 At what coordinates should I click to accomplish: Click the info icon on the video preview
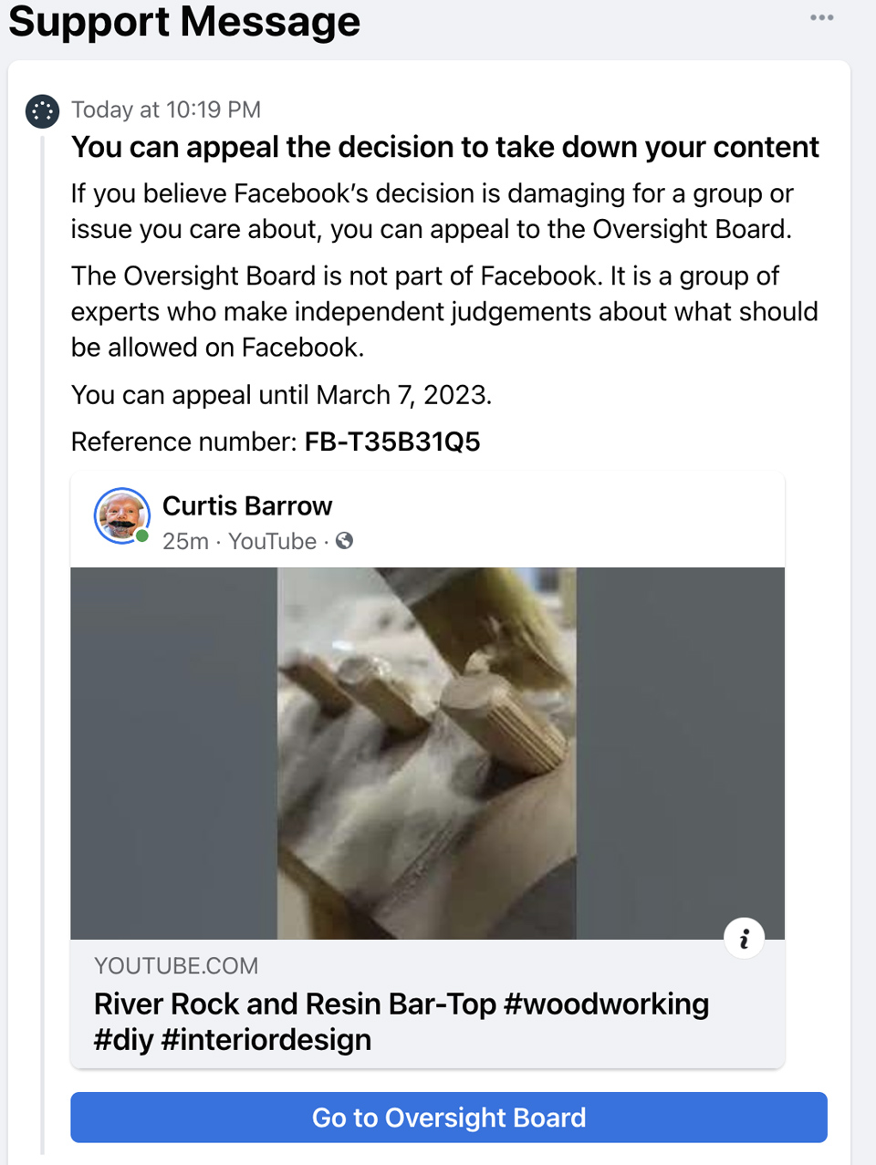point(745,938)
